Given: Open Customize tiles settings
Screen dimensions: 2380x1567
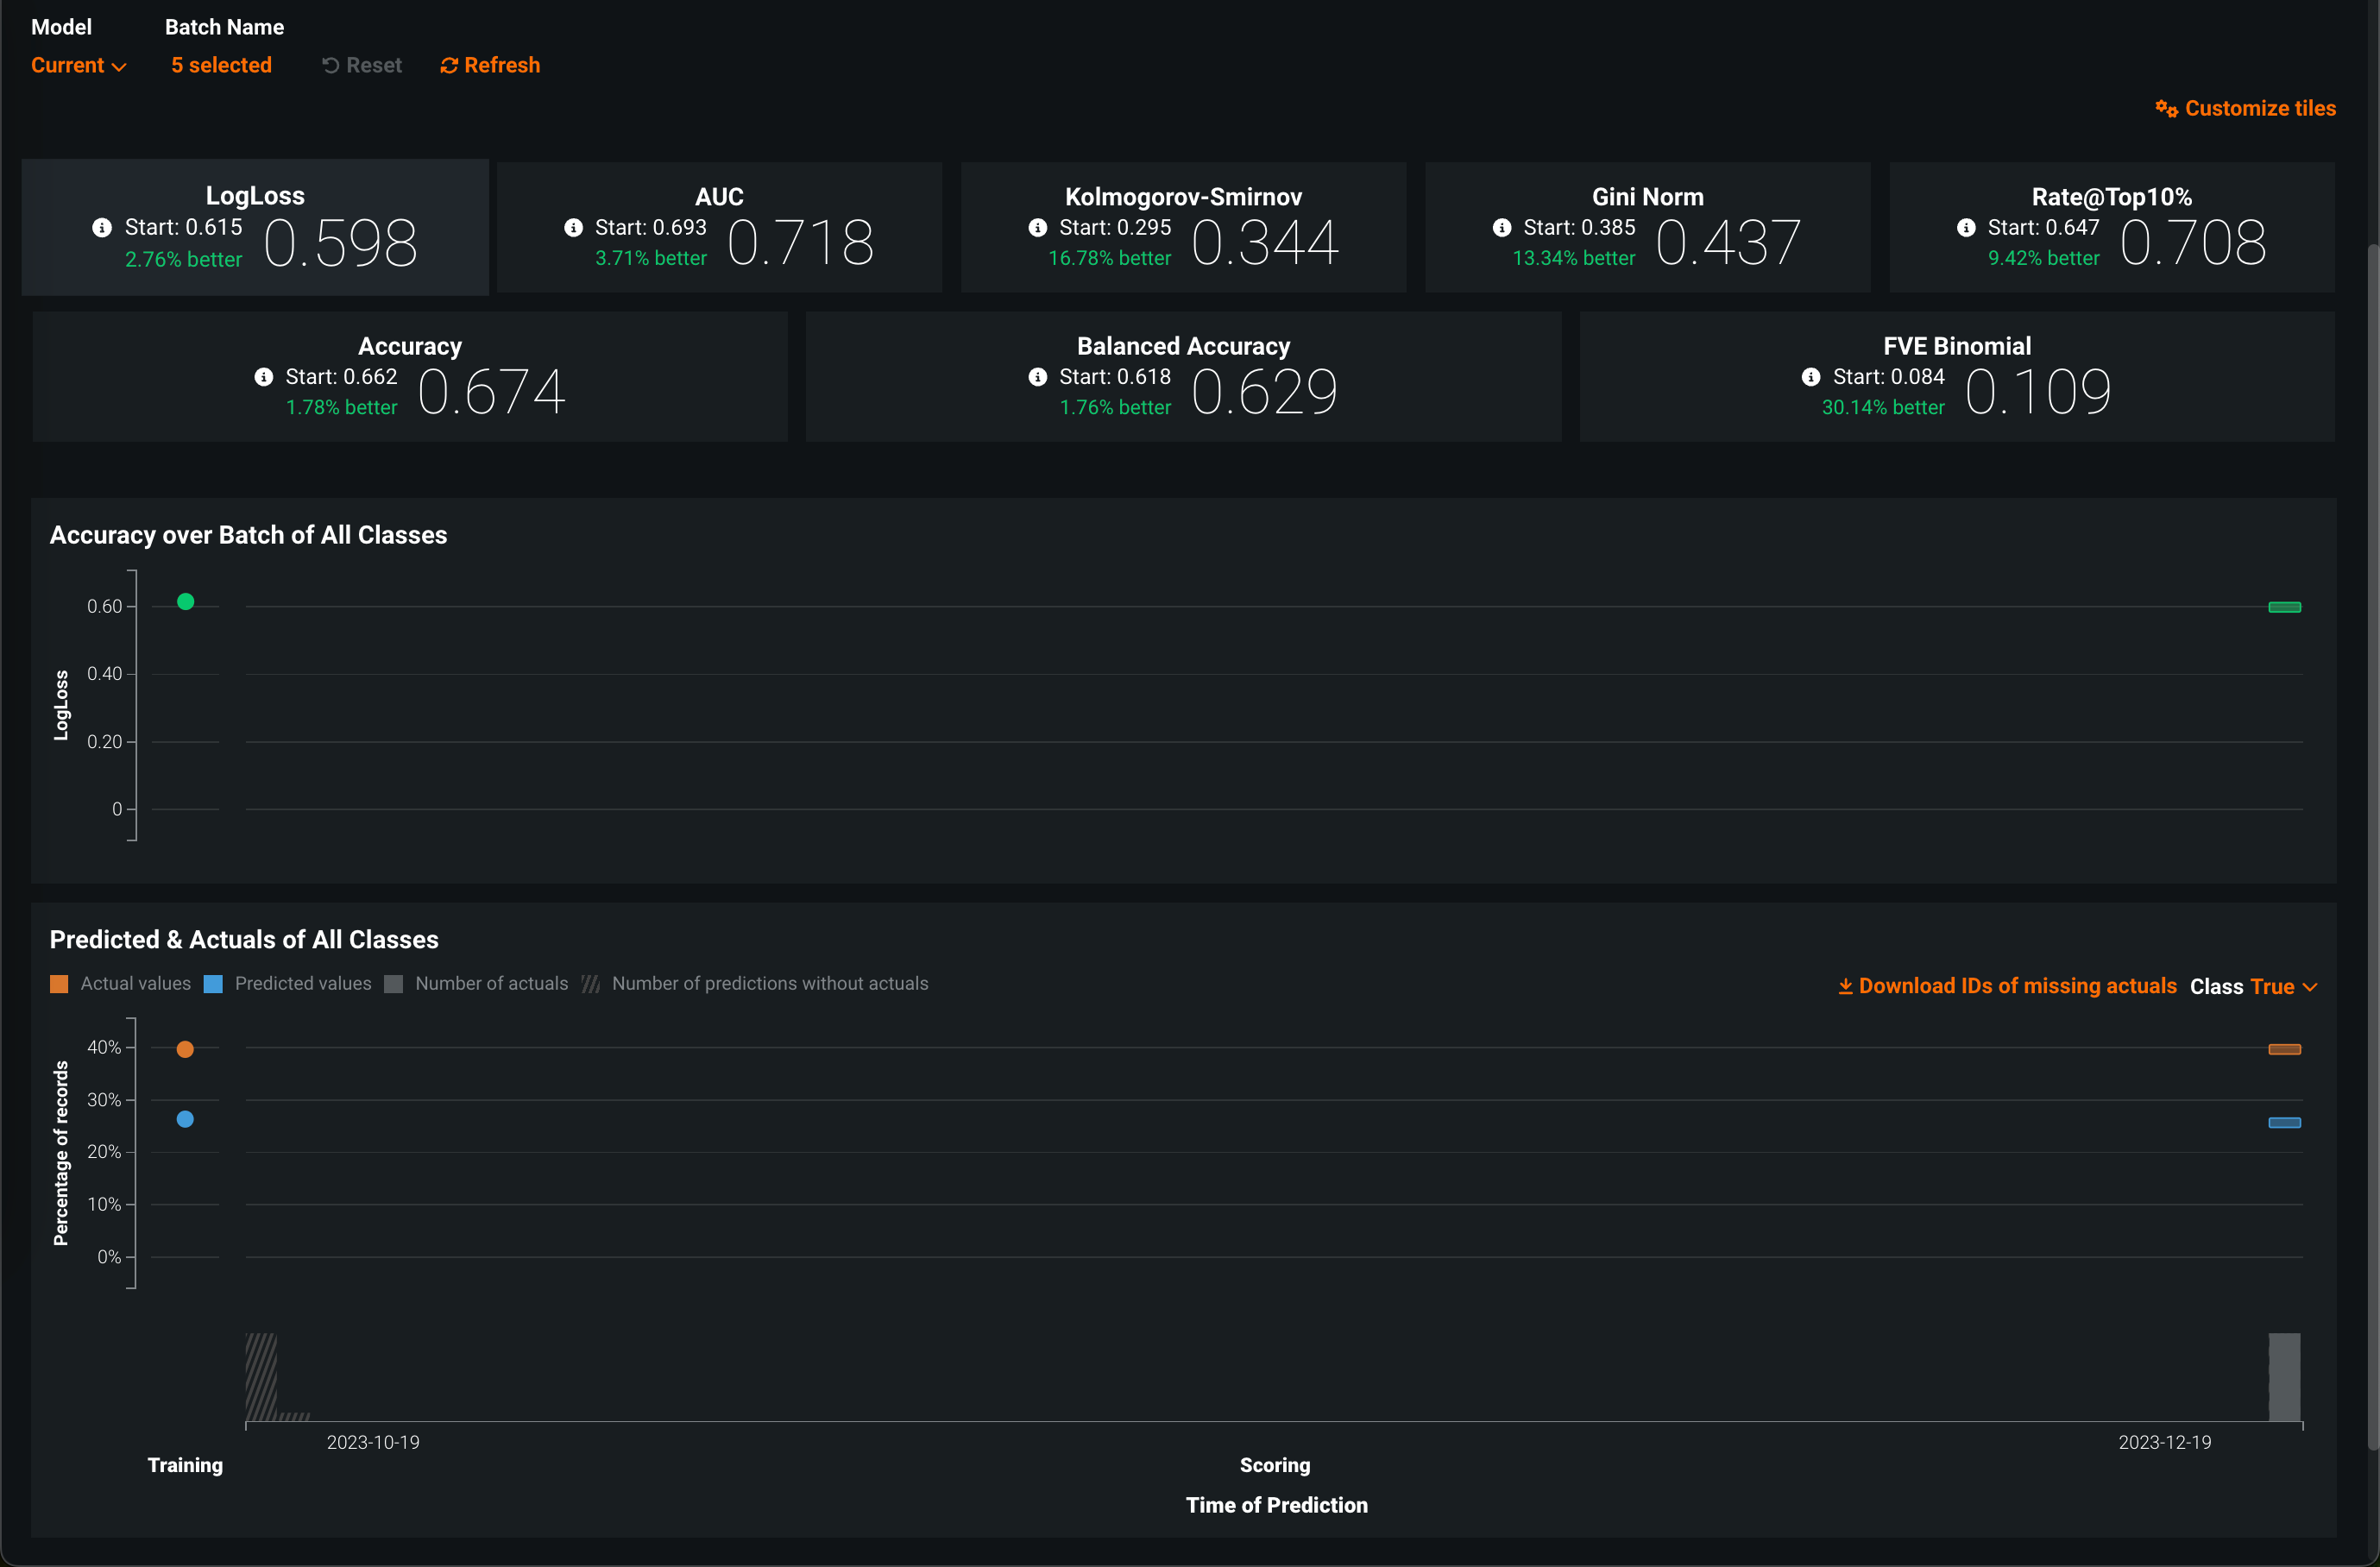Looking at the screenshot, I should coord(2245,109).
